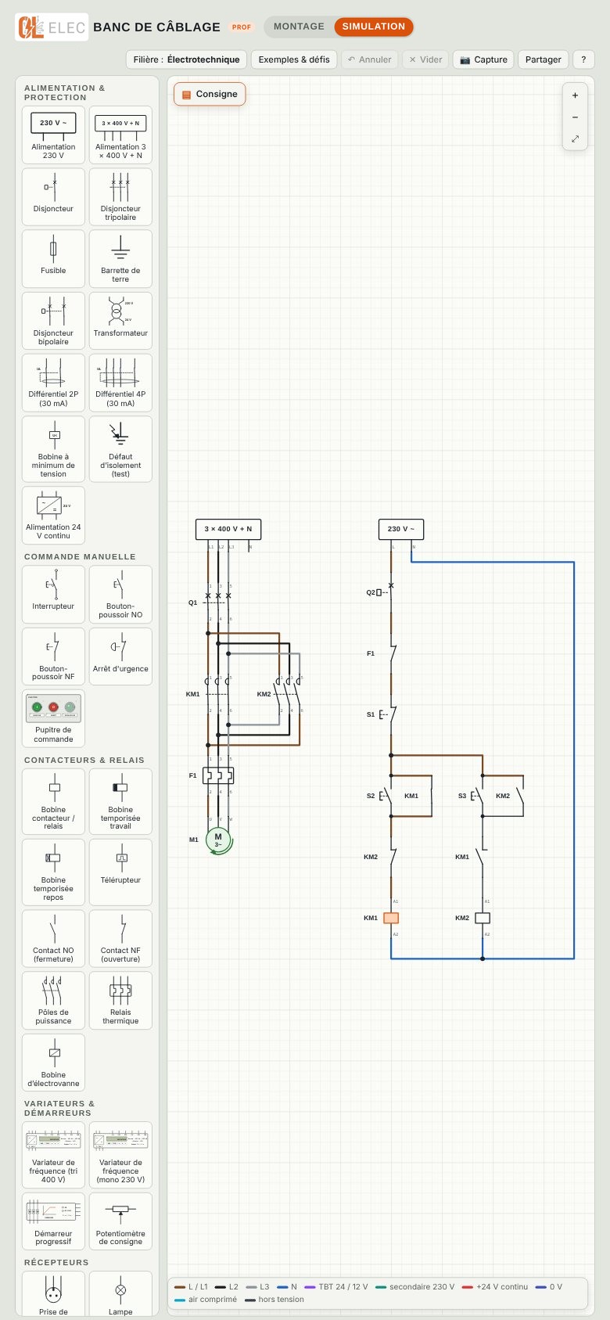Pick the Disjoncteur tripolaire component

[x=120, y=197]
